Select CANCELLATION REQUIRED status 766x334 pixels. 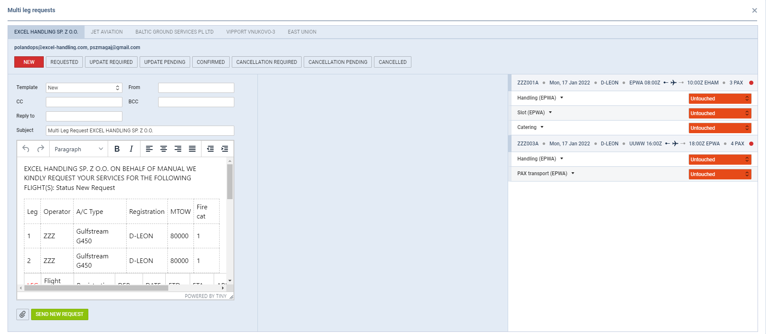point(267,62)
